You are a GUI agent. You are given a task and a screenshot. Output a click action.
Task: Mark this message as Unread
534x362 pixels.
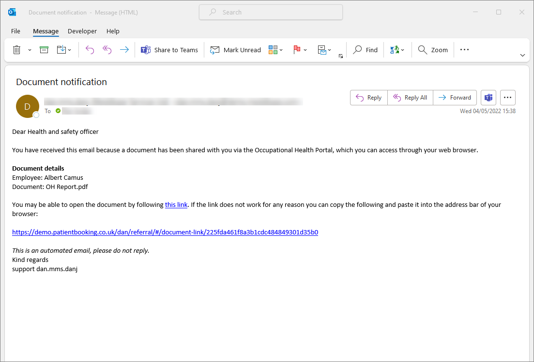[235, 50]
